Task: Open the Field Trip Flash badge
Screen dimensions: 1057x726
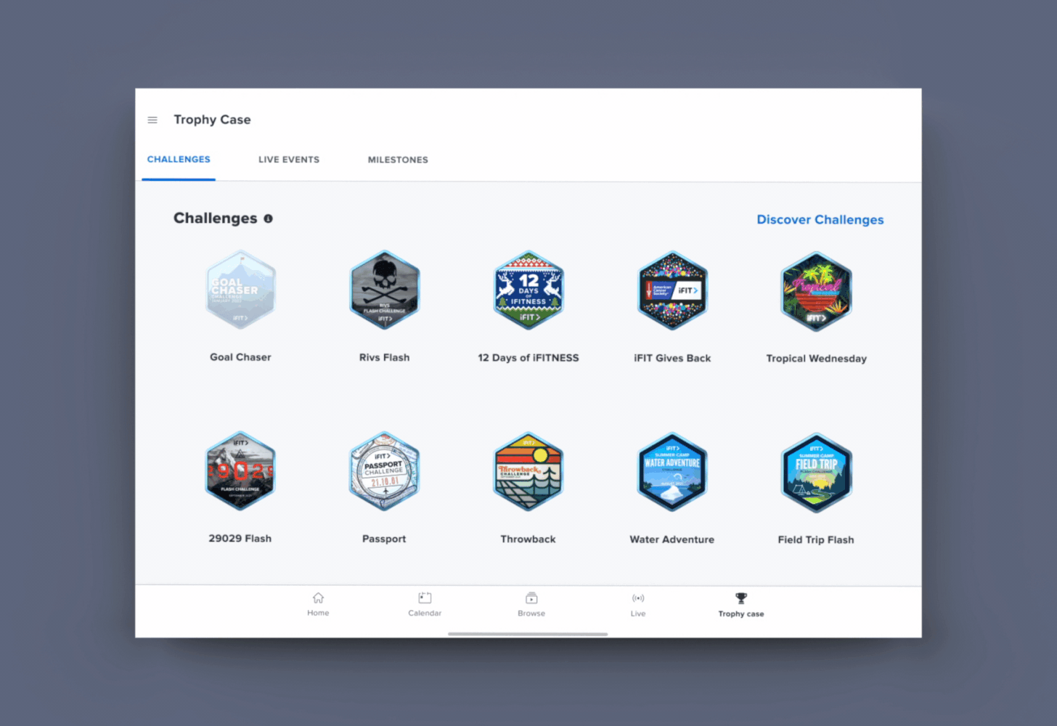Action: click(x=816, y=473)
